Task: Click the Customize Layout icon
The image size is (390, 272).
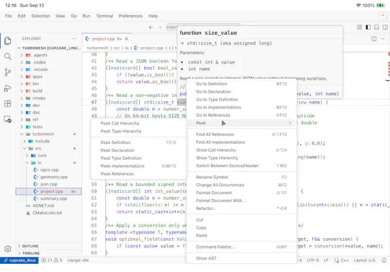Action: click(360, 27)
